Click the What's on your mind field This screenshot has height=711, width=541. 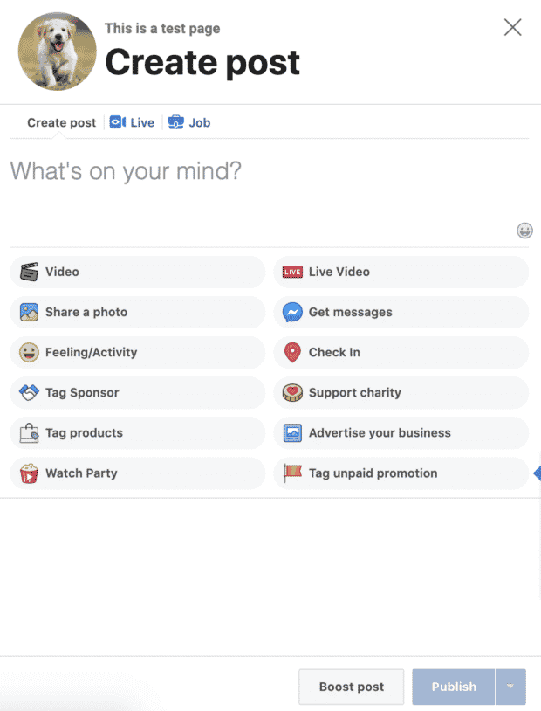(x=269, y=193)
